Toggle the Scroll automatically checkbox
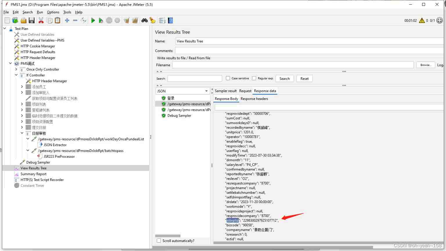446x251 pixels. (159, 241)
